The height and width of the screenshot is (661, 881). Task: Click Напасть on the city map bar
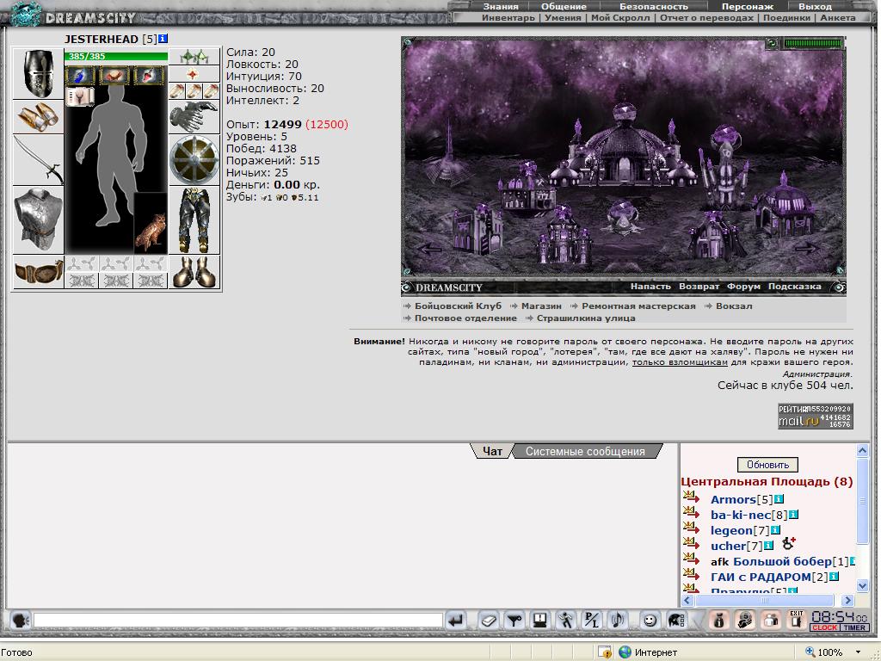pos(650,286)
